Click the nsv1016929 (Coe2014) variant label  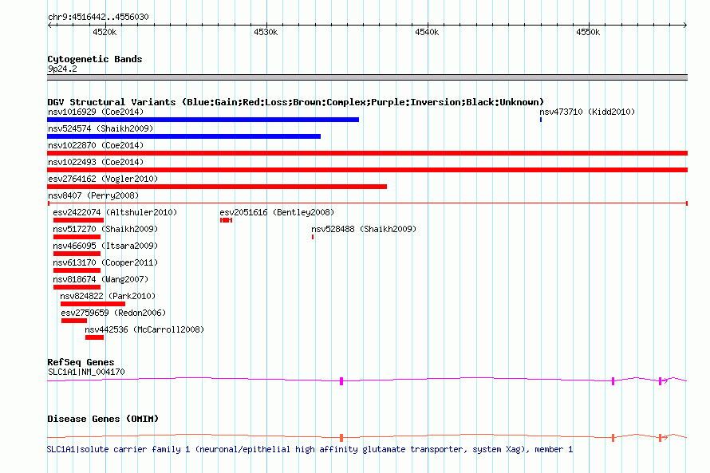96,112
